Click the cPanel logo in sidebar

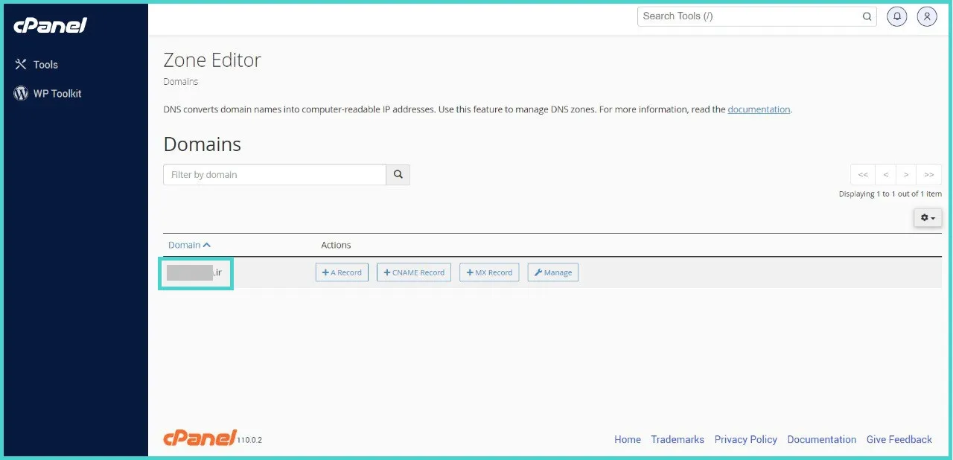point(51,25)
